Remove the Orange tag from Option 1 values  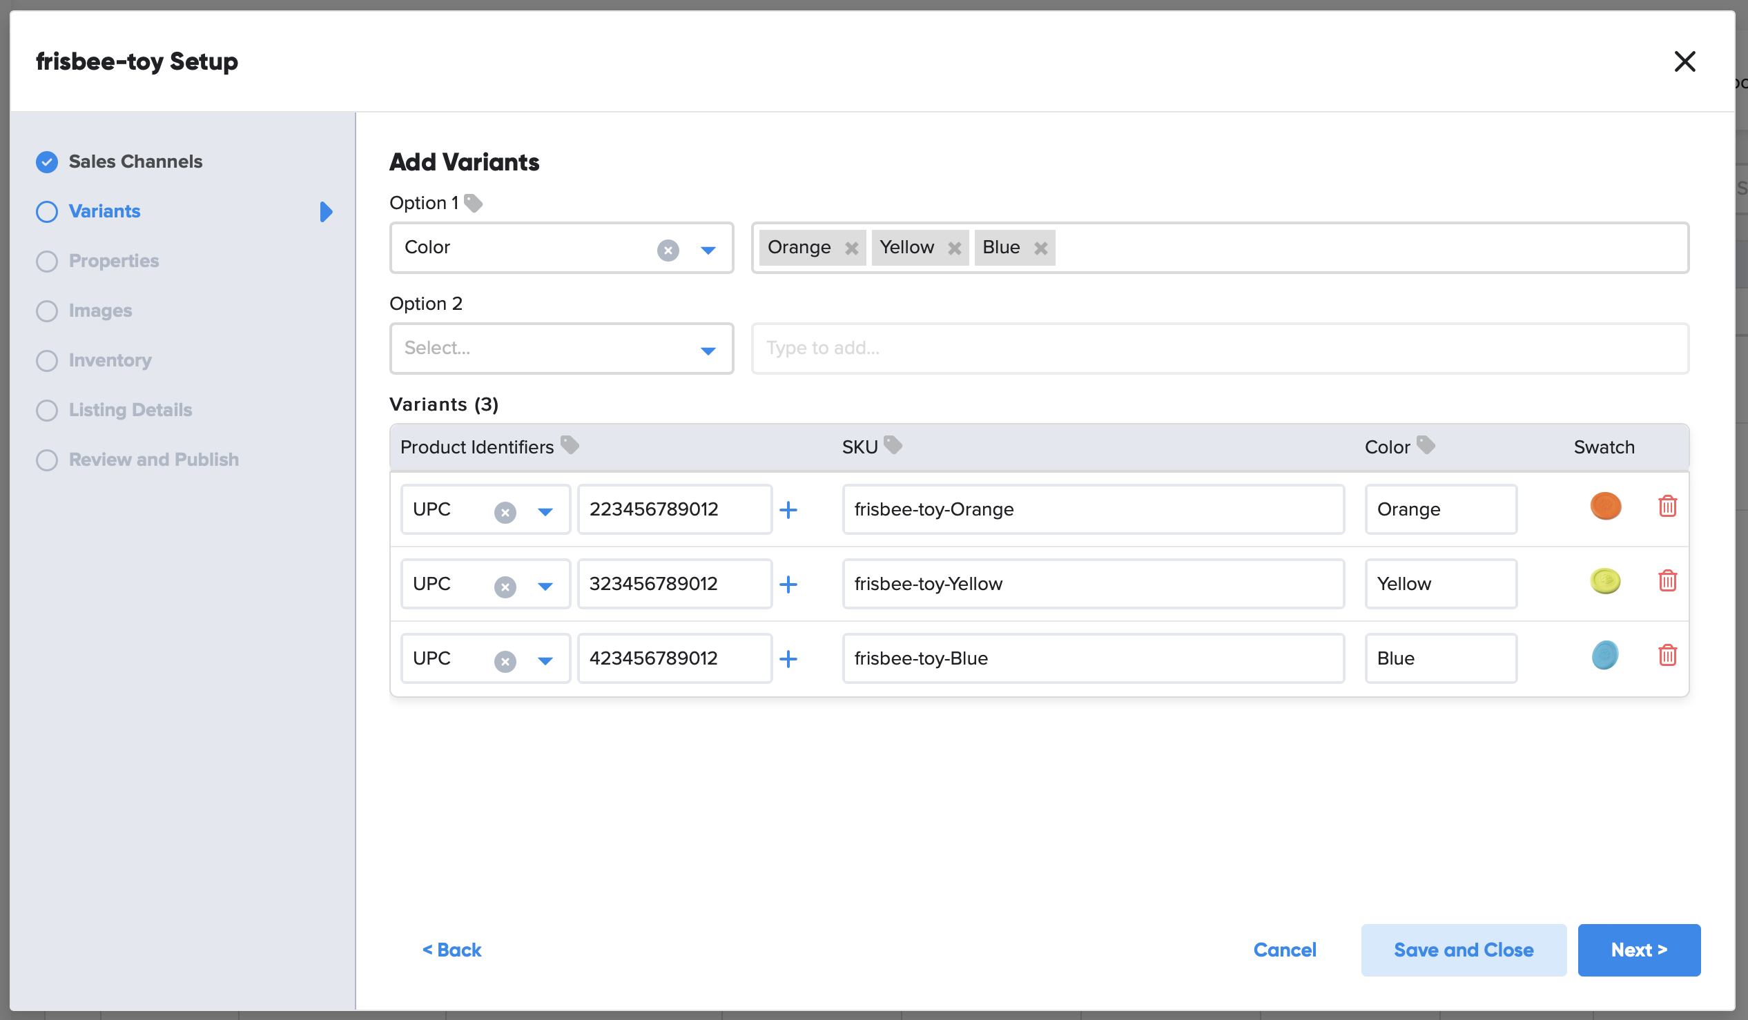tap(852, 248)
